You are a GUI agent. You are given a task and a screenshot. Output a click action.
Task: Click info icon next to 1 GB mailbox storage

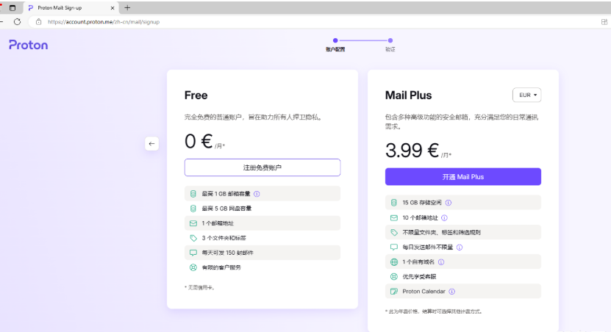pyautogui.click(x=257, y=194)
